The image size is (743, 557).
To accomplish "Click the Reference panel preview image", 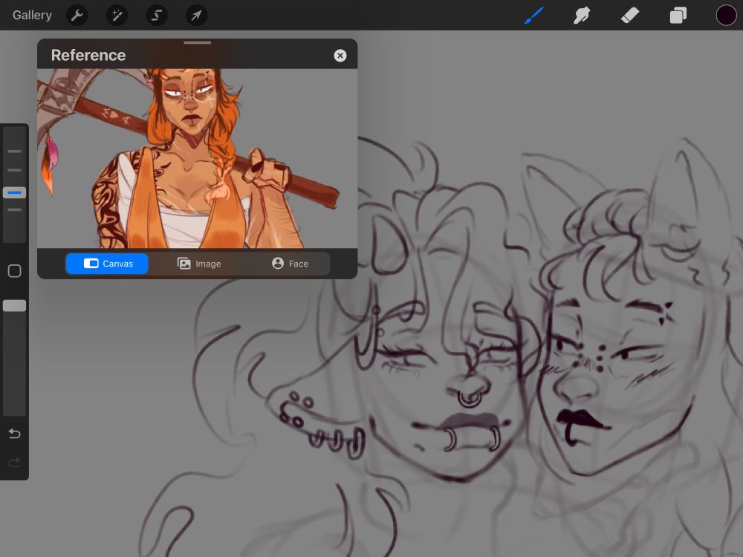I will [197, 158].
